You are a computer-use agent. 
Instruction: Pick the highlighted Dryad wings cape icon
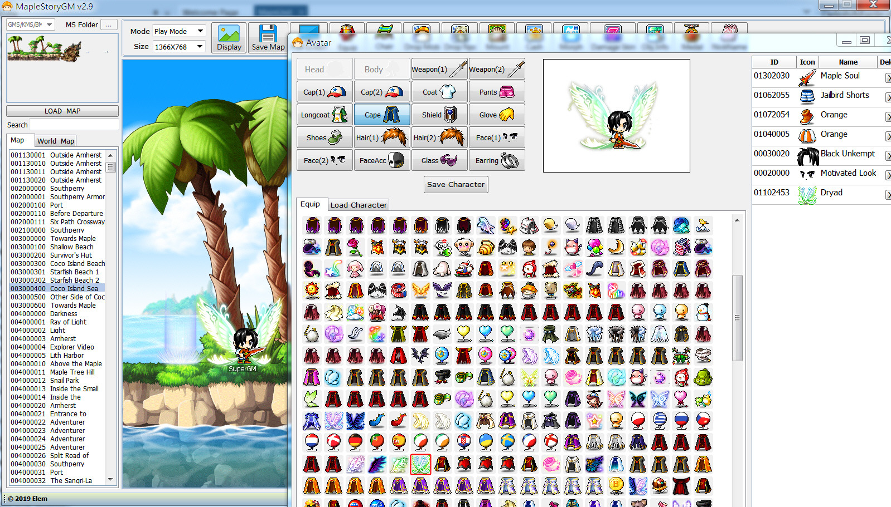[x=420, y=464]
